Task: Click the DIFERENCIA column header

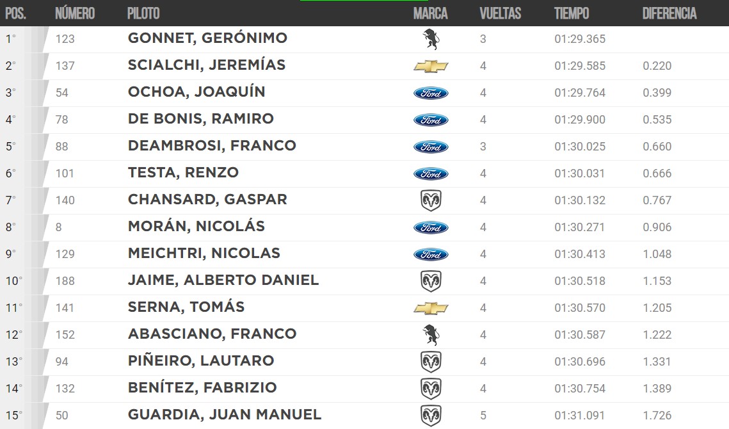Action: tap(669, 13)
